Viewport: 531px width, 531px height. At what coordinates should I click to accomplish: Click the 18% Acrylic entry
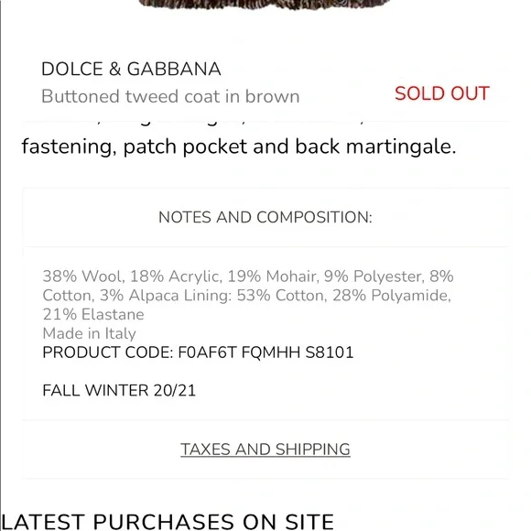(x=175, y=276)
